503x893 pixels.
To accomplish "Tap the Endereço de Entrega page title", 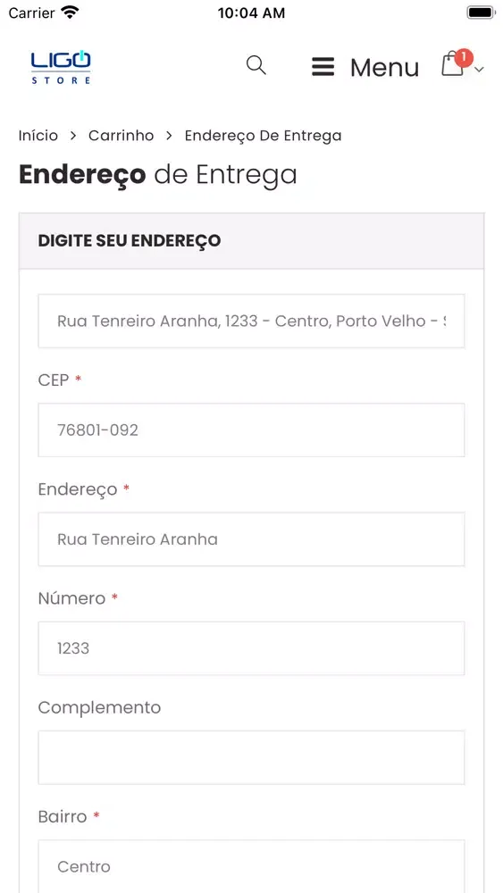I will [158, 174].
